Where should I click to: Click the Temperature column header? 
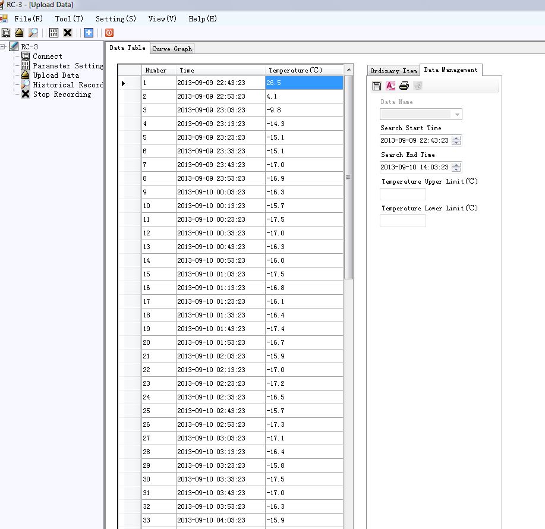point(304,70)
